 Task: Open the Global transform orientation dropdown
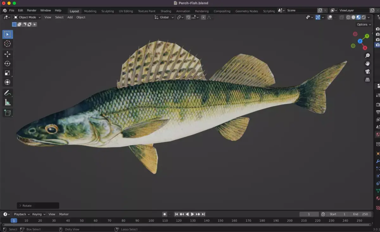click(x=164, y=17)
